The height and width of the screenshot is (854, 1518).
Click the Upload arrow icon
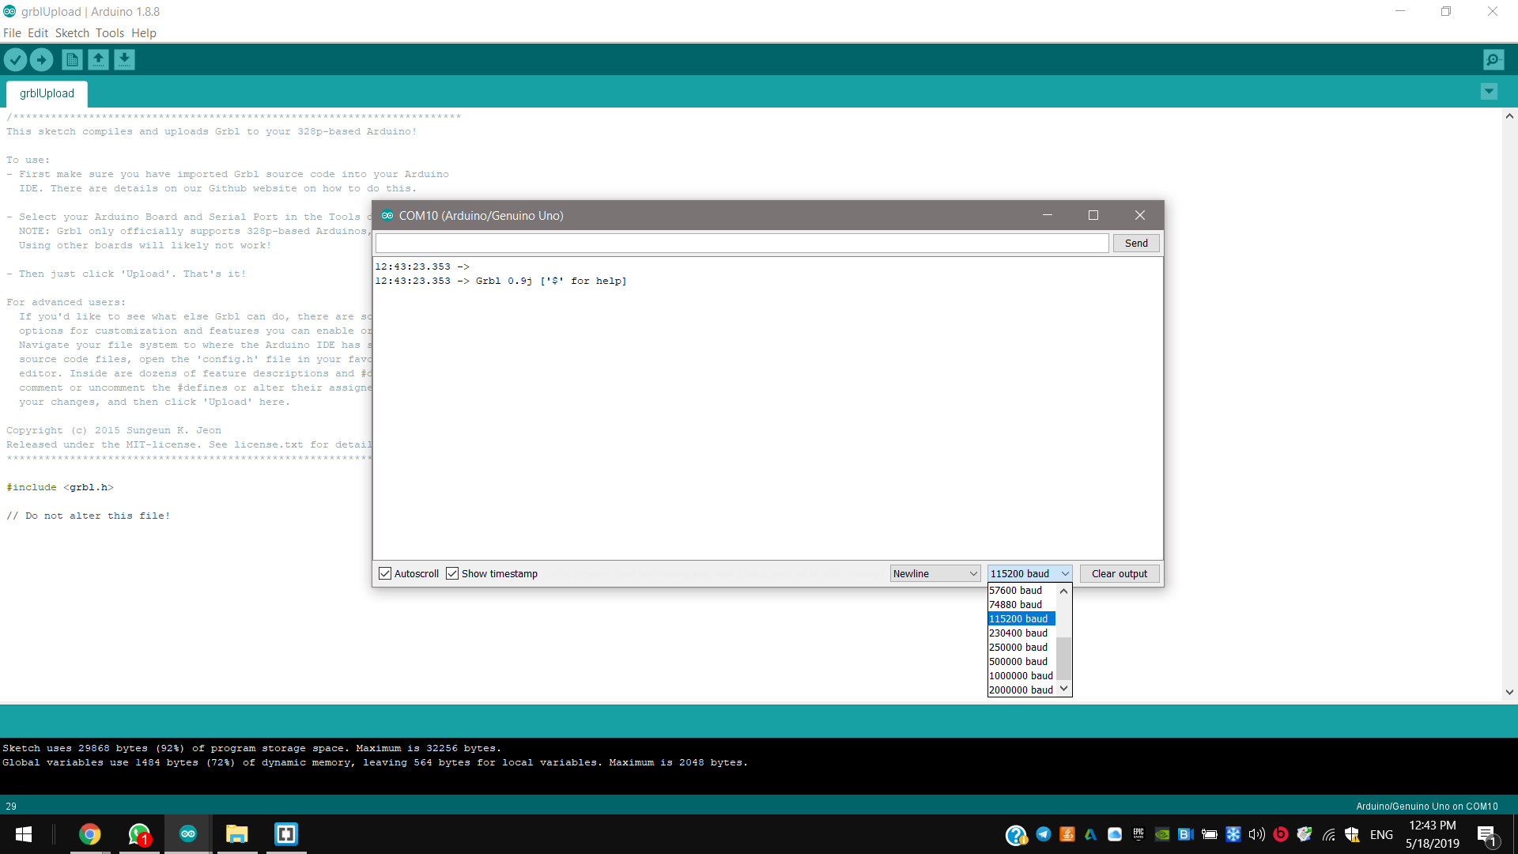41,59
